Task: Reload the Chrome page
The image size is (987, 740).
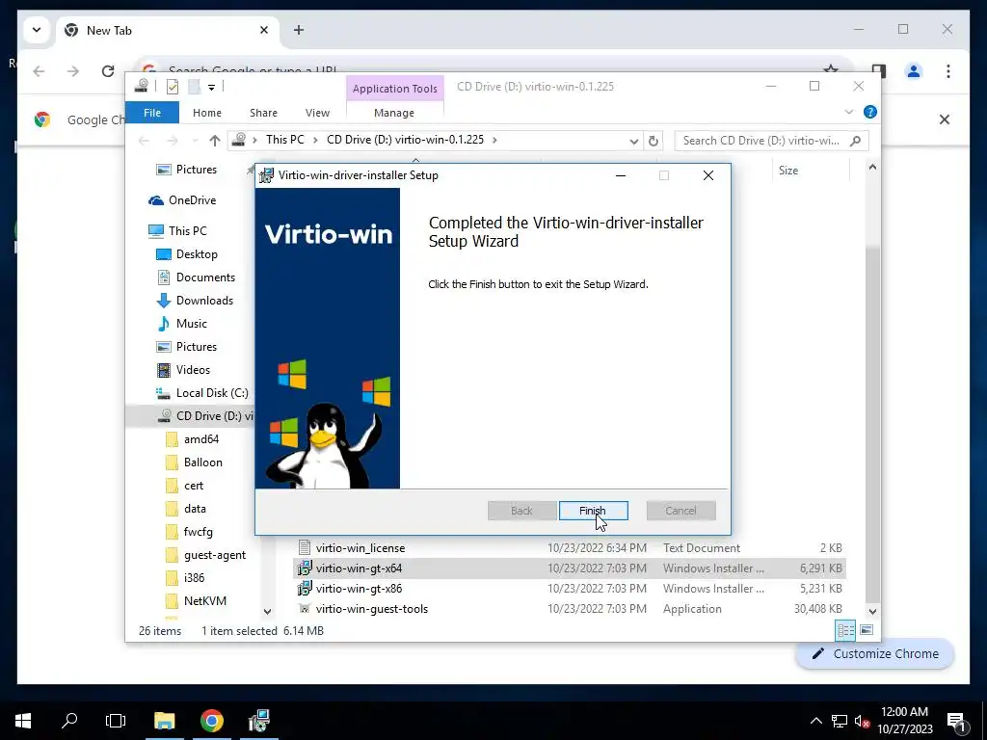Action: pyautogui.click(x=108, y=71)
